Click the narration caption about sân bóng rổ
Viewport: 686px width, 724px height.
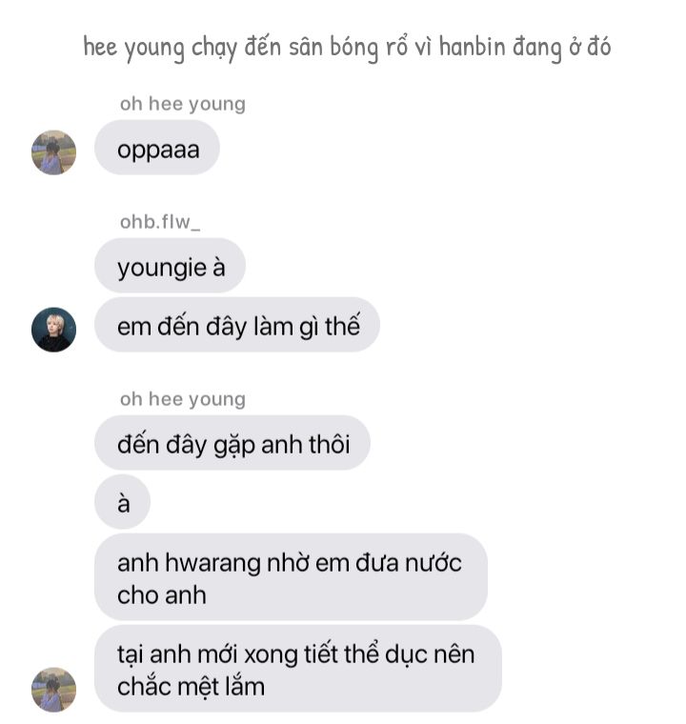(347, 48)
